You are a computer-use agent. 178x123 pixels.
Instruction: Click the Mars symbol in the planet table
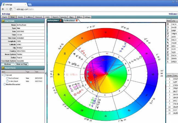pyautogui.click(x=168, y=36)
